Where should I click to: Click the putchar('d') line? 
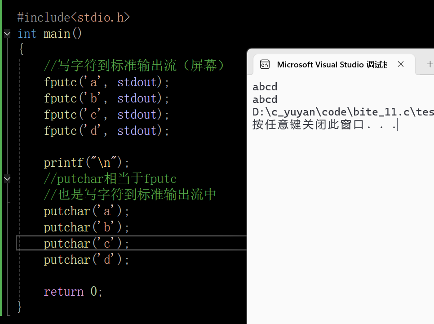coord(86,259)
